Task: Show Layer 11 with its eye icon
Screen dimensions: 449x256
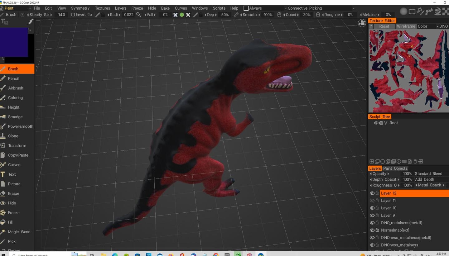Action: tap(372, 201)
